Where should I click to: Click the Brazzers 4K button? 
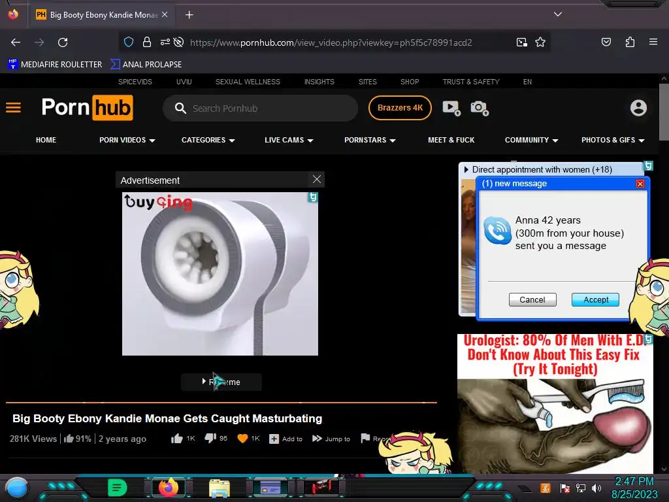pos(400,108)
